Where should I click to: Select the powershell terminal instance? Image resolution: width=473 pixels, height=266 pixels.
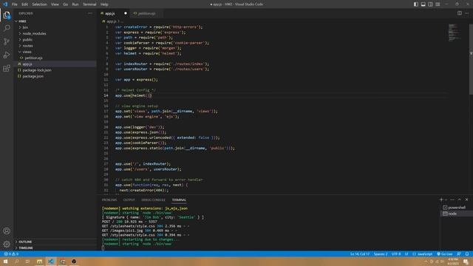[457, 208]
